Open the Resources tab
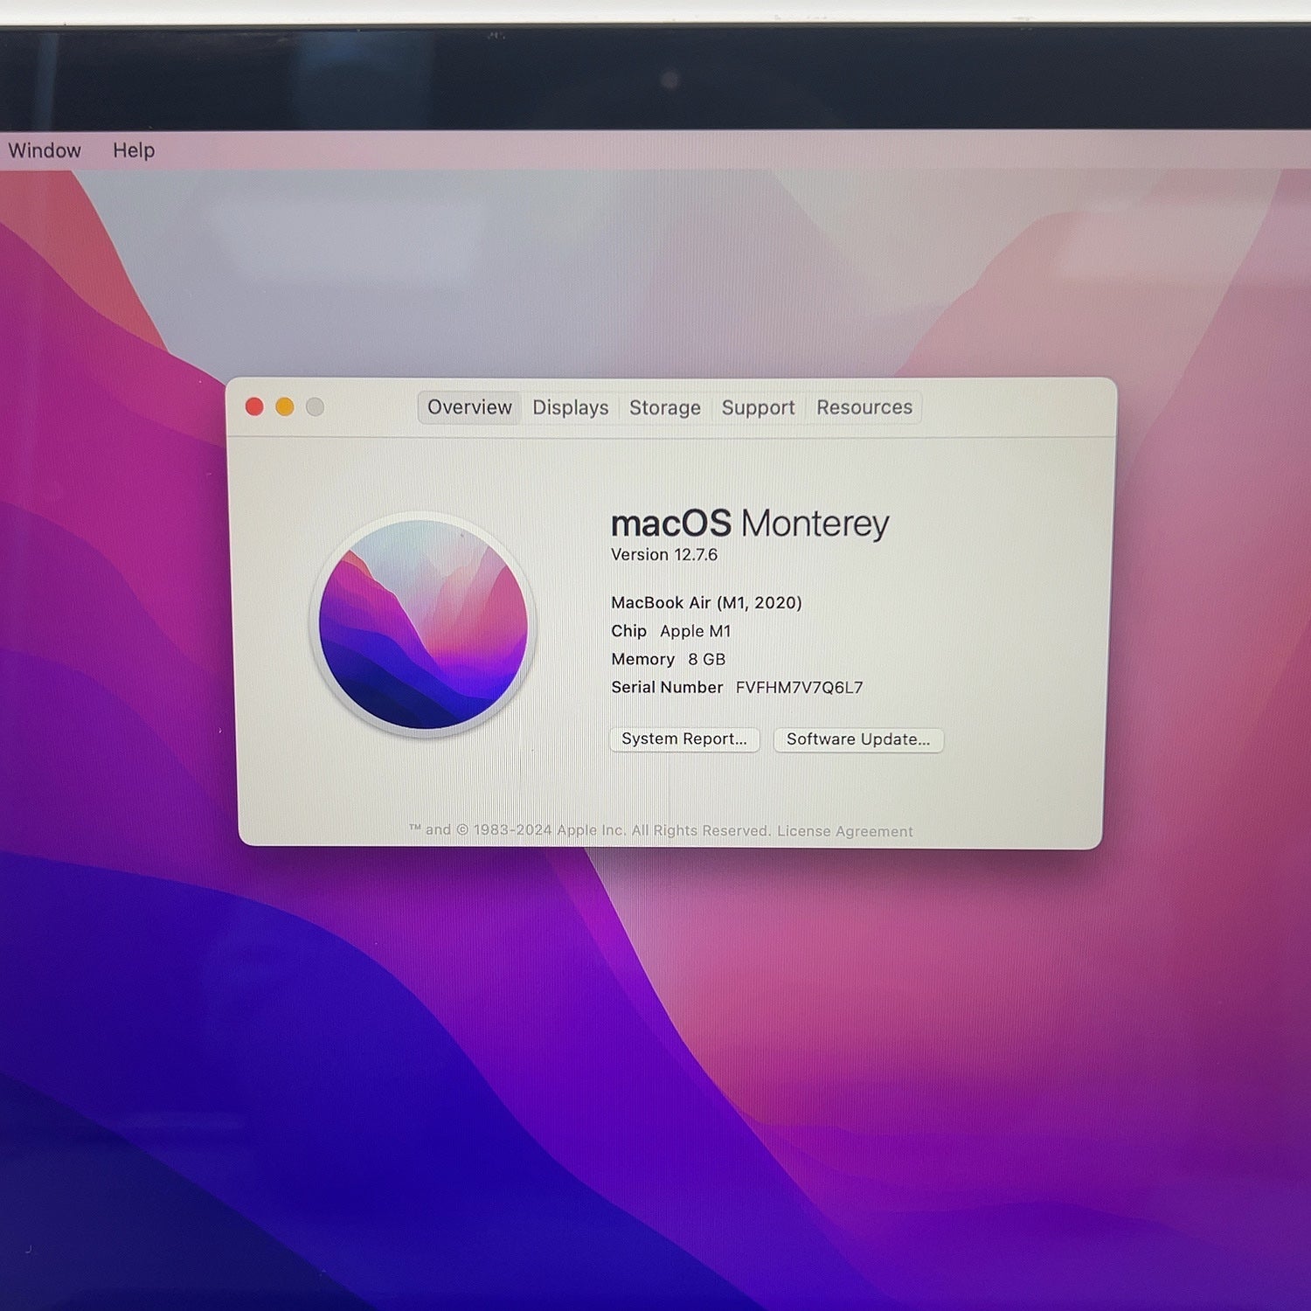Screen dimensions: 1311x1311 click(x=864, y=407)
